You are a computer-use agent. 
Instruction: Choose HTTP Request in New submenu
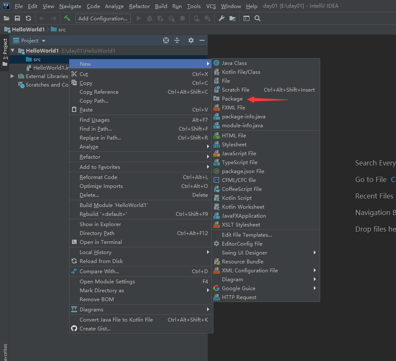coord(266,297)
